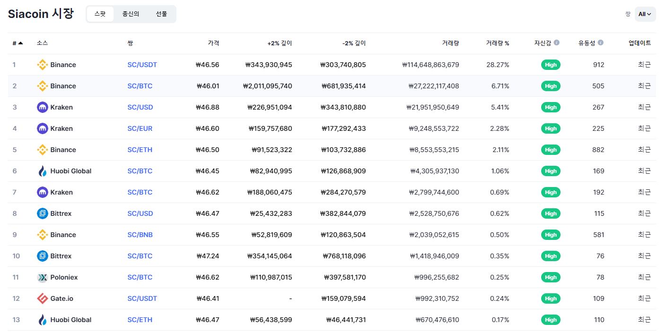Click the Binance name in row 1
667x332 pixels.
[x=63, y=65]
